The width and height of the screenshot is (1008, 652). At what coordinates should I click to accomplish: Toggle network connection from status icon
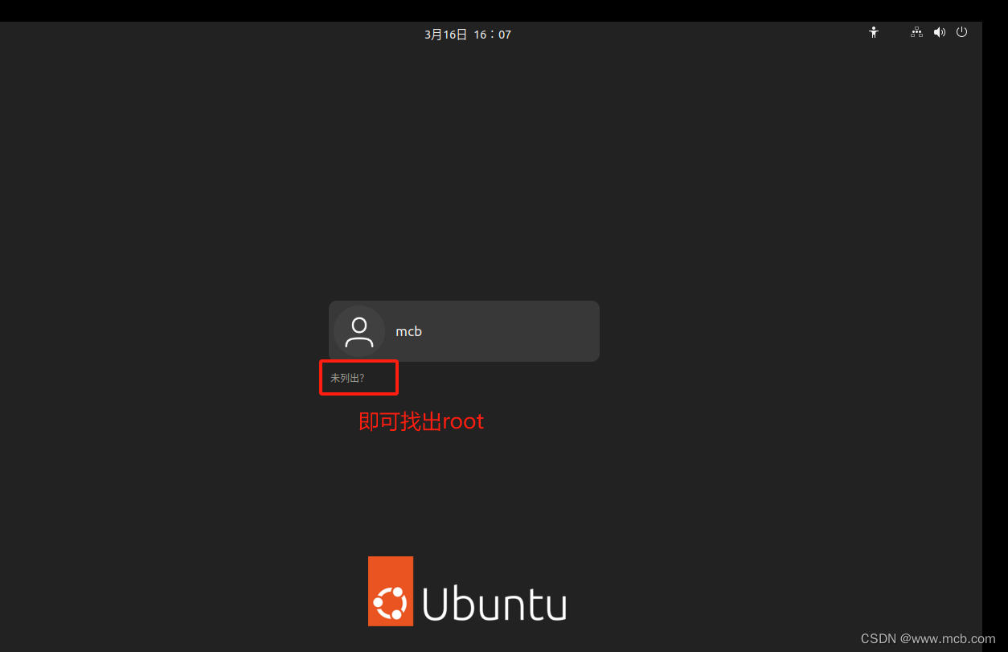click(916, 32)
